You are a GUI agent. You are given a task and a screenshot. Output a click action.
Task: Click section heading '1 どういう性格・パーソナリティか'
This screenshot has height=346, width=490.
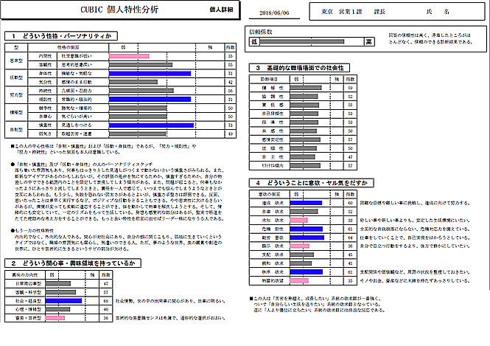click(x=61, y=36)
